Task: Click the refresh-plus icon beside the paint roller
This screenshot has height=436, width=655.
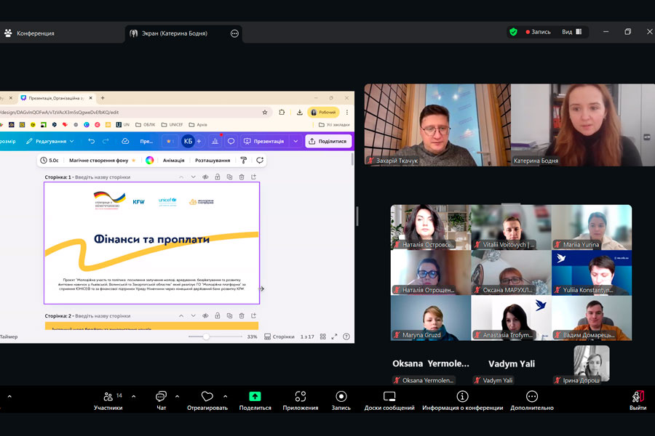Action: (260, 160)
